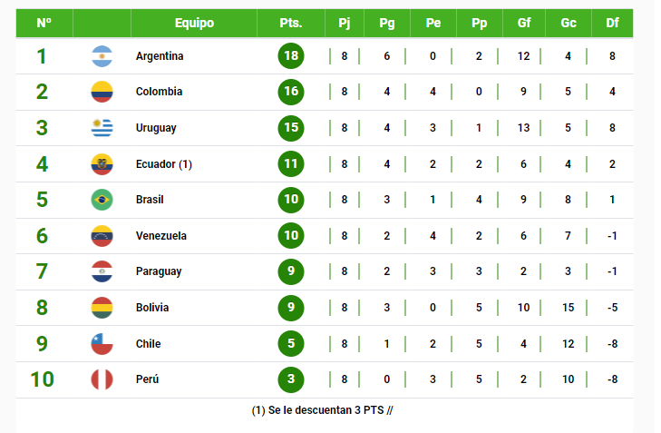Click the Venezuela flag icon

pyautogui.click(x=102, y=236)
